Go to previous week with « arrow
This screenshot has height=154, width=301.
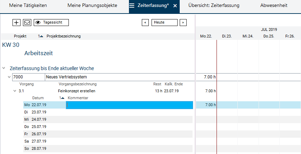[145, 23]
